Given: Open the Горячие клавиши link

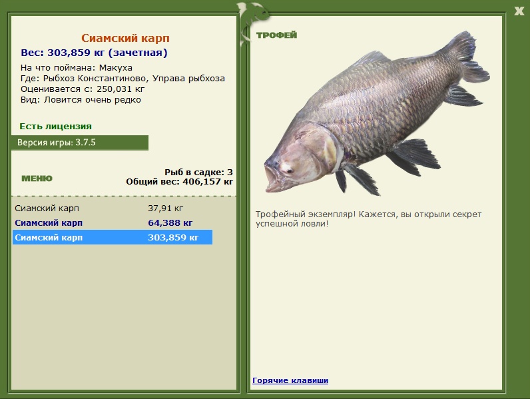Looking at the screenshot, I should tap(290, 380).
